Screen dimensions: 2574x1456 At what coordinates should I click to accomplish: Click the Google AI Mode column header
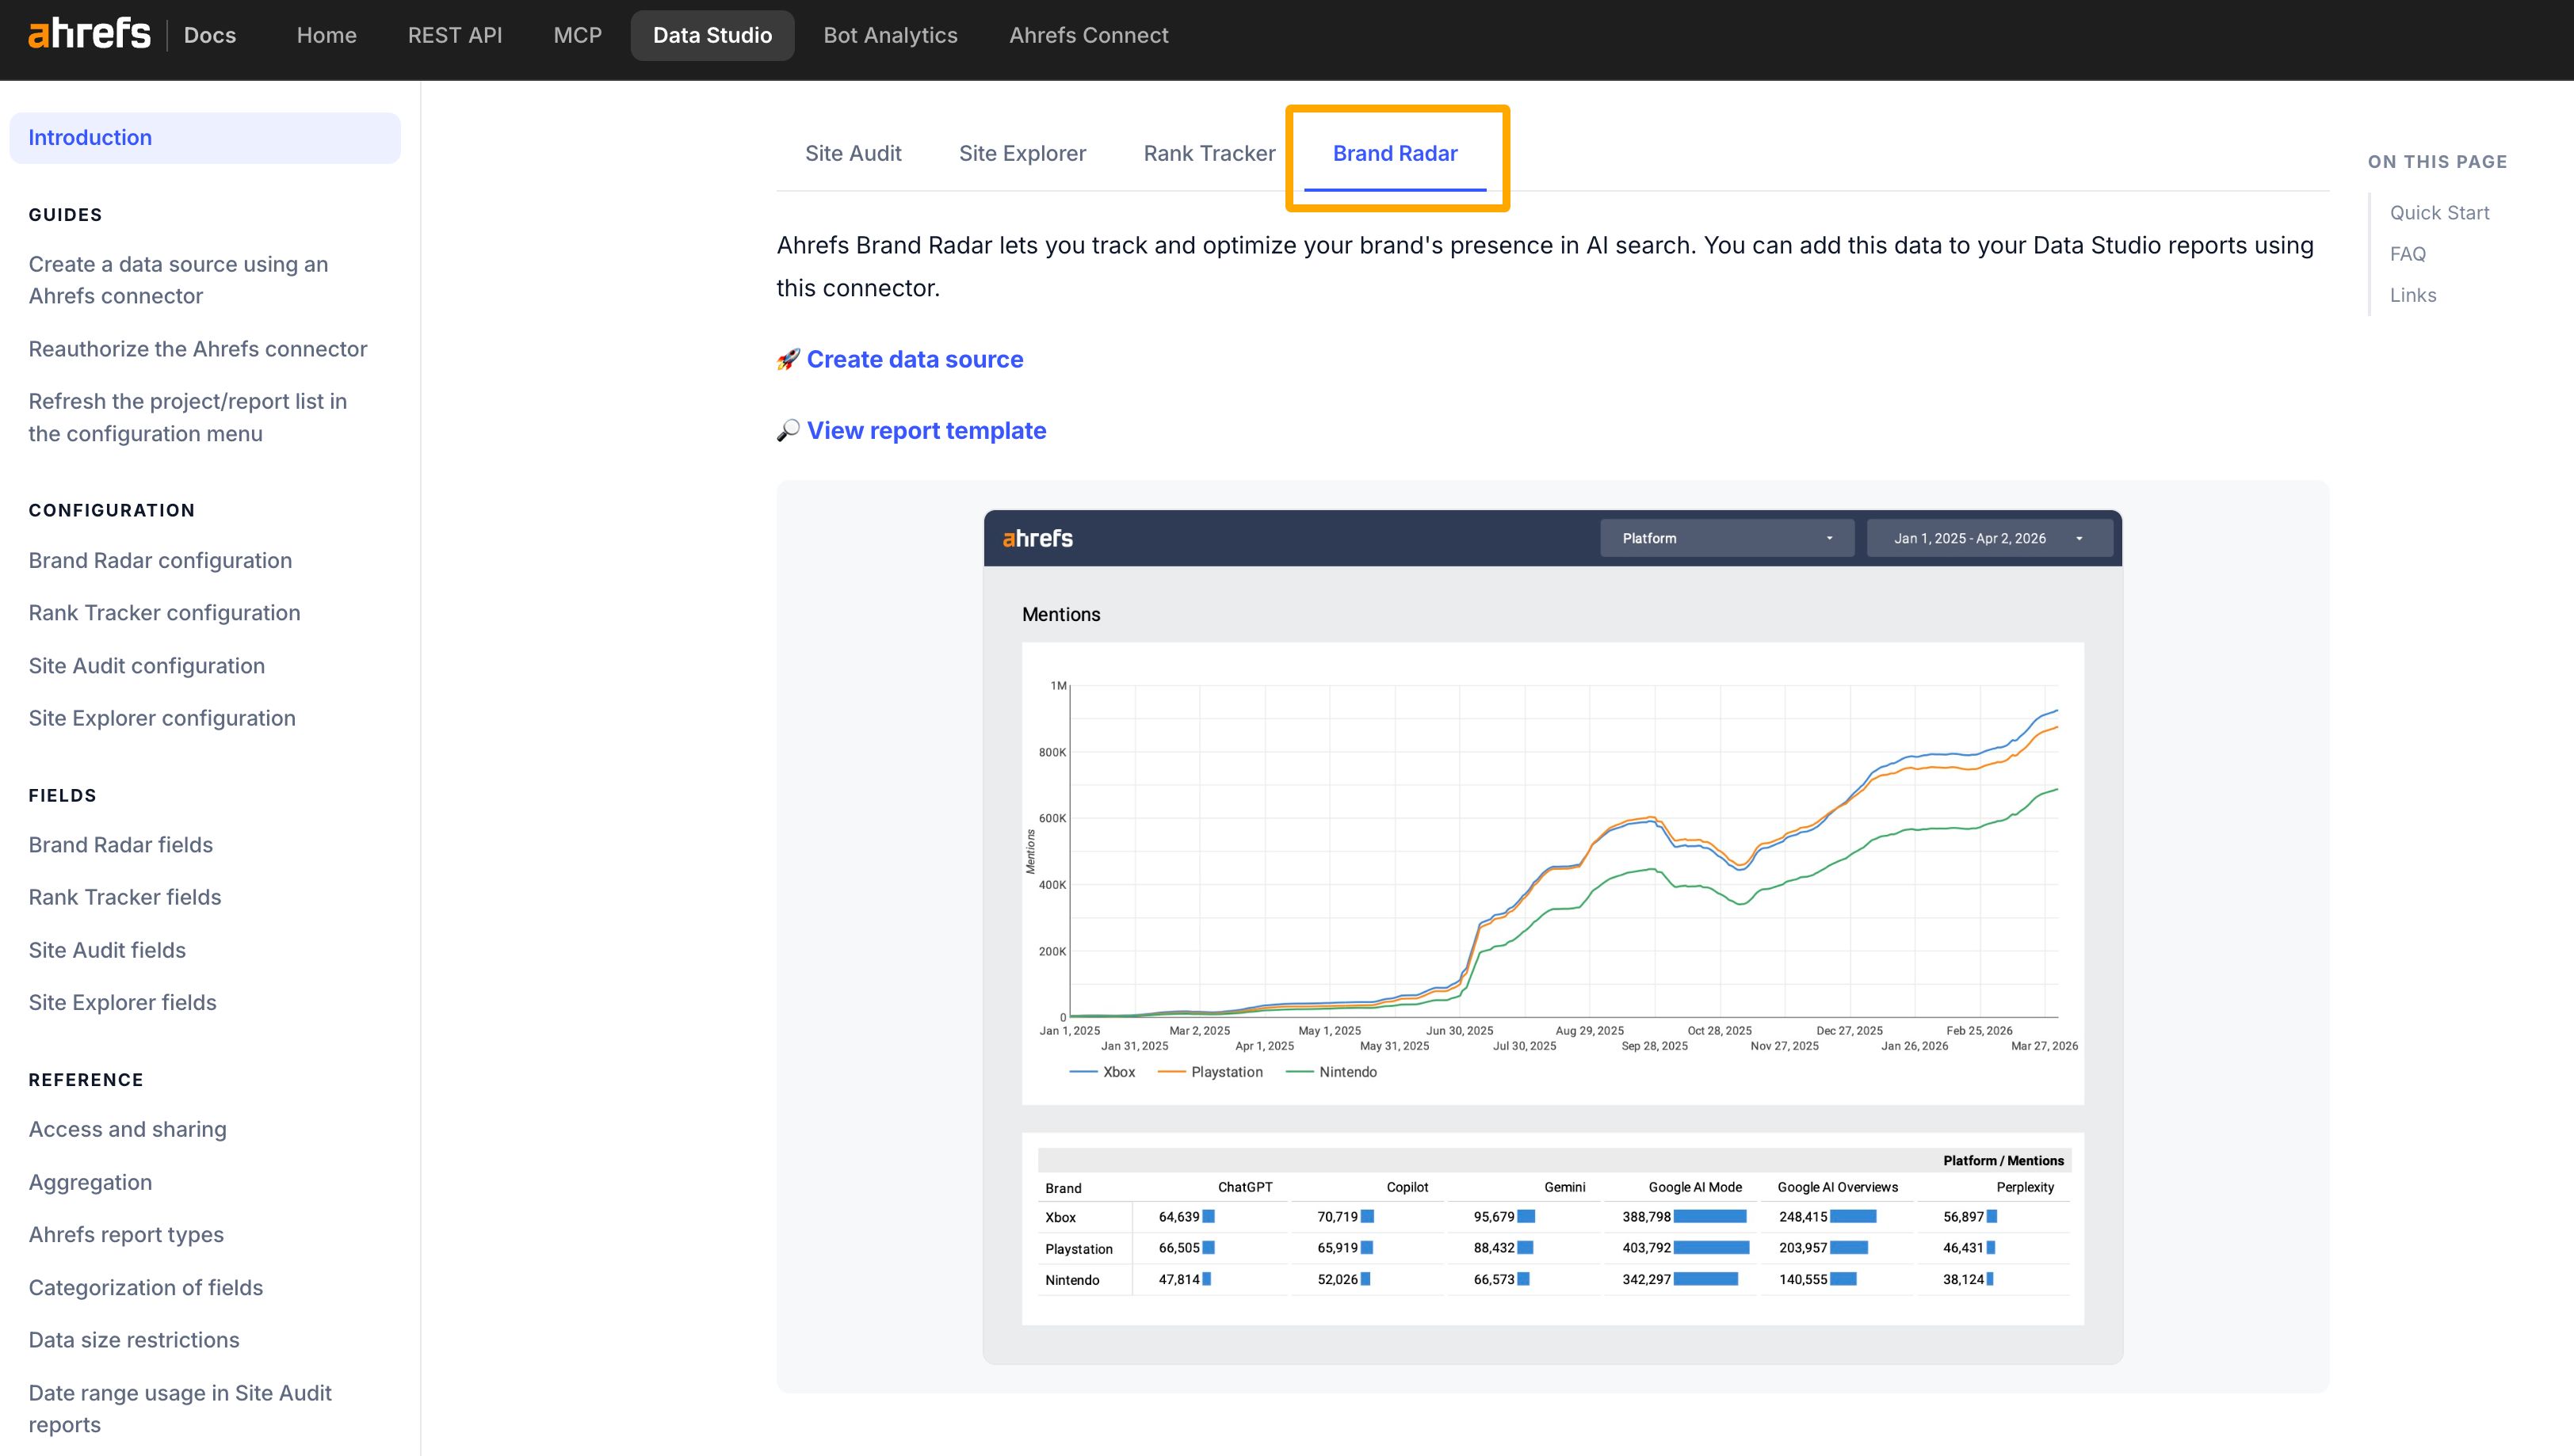(x=1694, y=1187)
